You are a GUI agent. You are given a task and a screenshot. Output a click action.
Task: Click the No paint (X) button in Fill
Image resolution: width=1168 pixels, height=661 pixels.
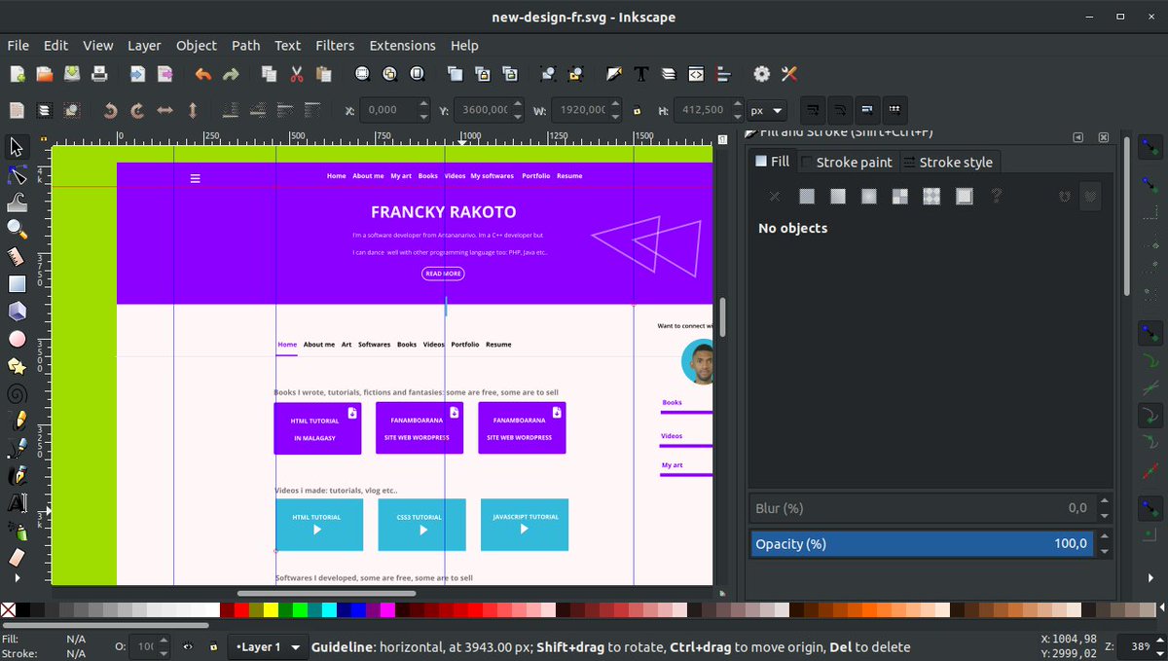tap(775, 196)
